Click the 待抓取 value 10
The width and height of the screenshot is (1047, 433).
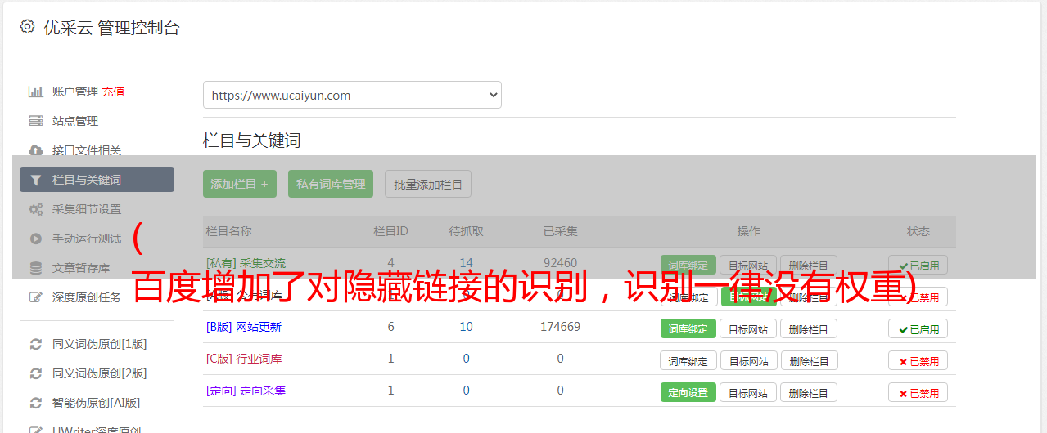click(466, 327)
